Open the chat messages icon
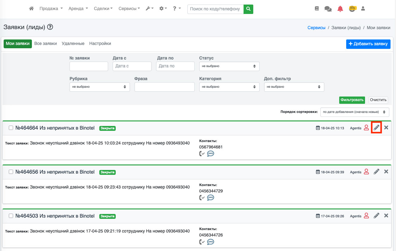Image resolution: width=396 pixels, height=251 pixels. pyautogui.click(x=328, y=9)
